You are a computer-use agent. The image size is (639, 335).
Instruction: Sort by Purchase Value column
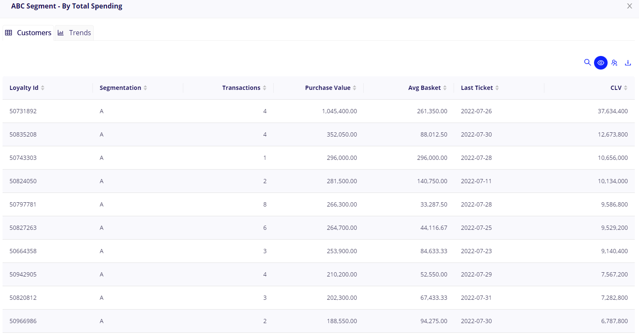click(331, 88)
